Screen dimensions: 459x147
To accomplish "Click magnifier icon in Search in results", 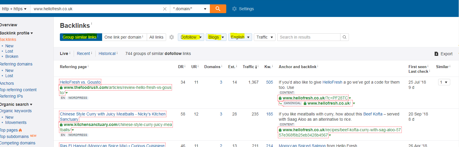I will click(x=345, y=37).
